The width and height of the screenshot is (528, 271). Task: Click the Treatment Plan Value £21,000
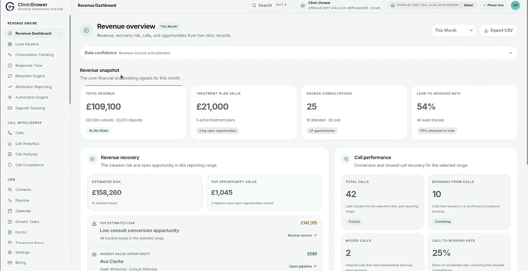pyautogui.click(x=212, y=107)
